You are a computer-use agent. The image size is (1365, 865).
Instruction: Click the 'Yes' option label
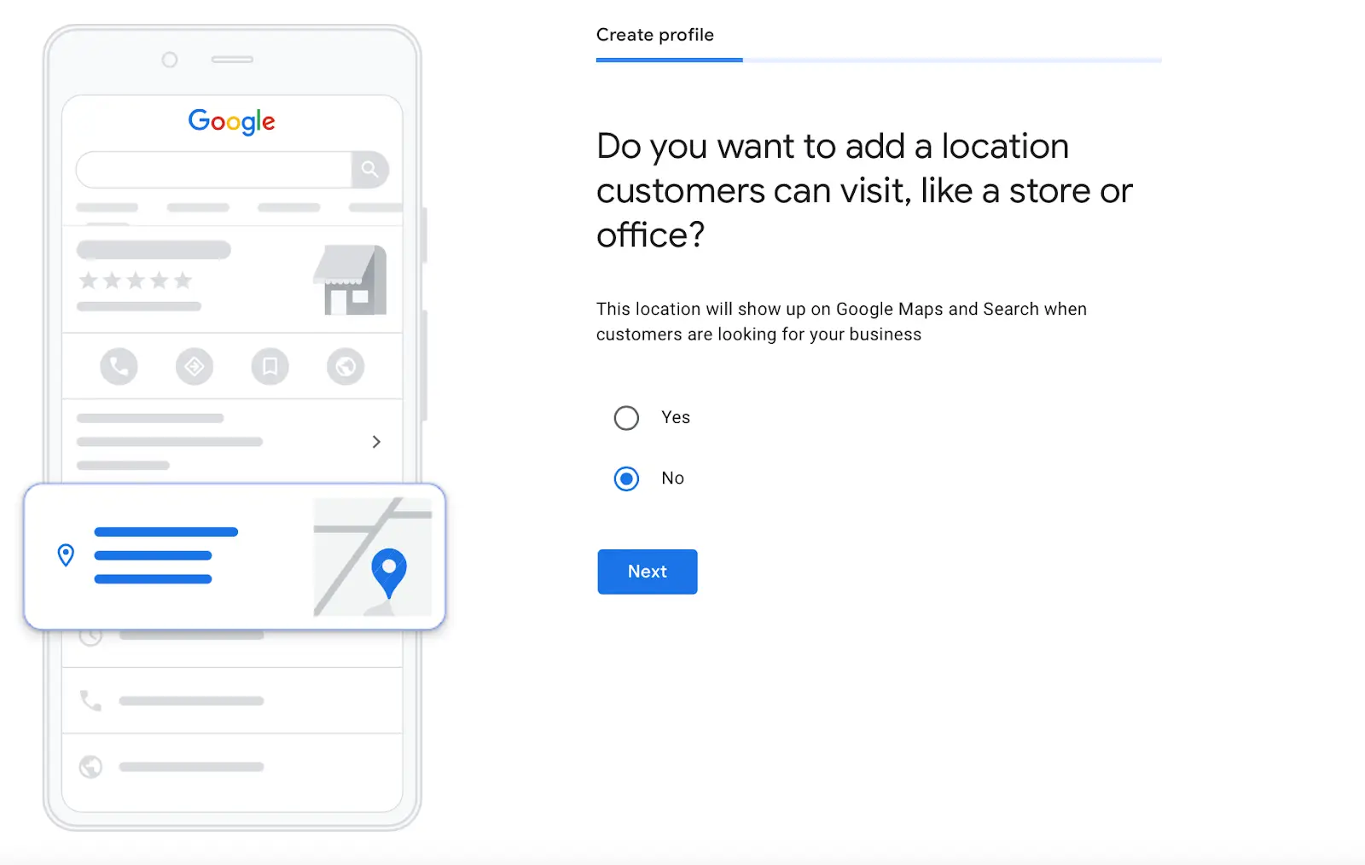click(x=676, y=417)
